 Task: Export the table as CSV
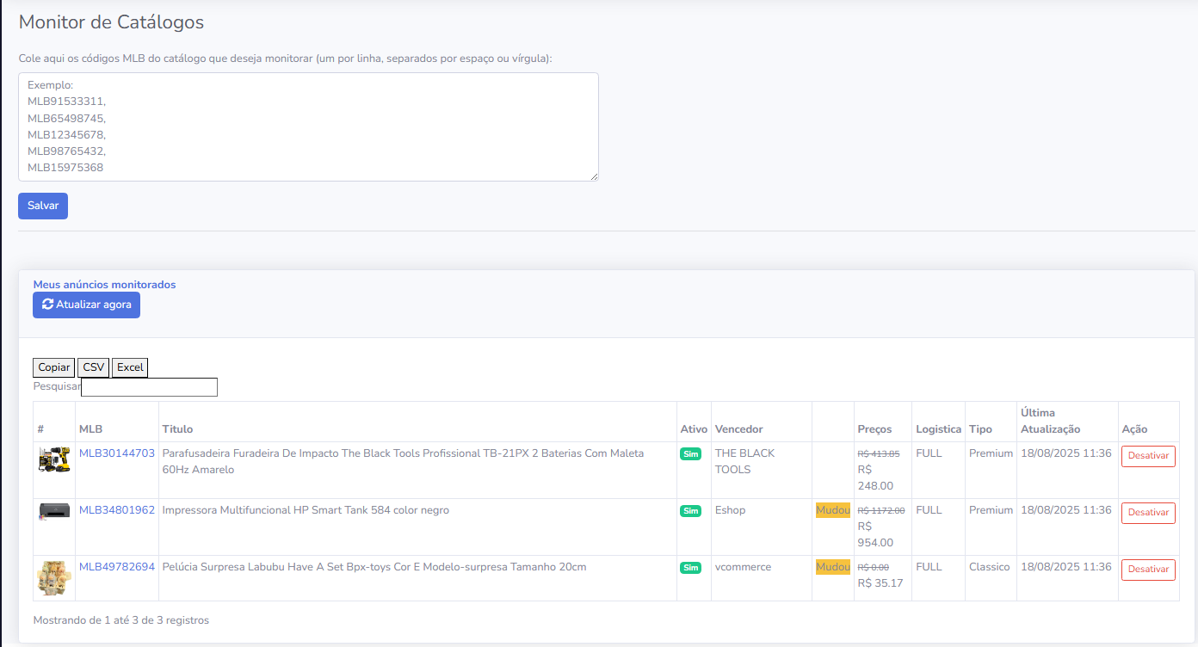[x=93, y=367]
